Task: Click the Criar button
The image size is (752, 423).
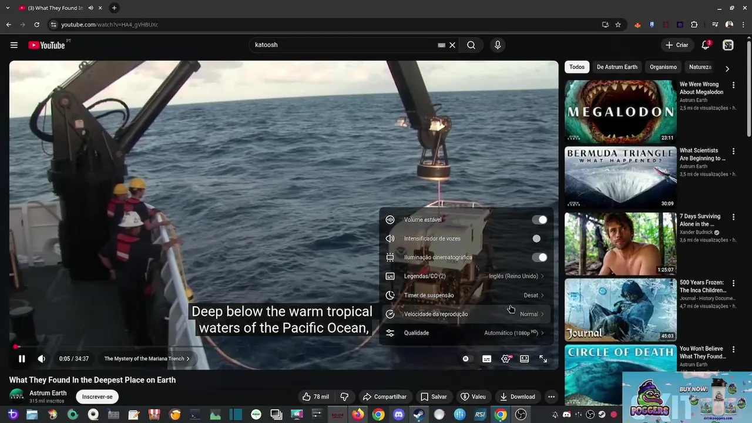Action: tap(676, 45)
